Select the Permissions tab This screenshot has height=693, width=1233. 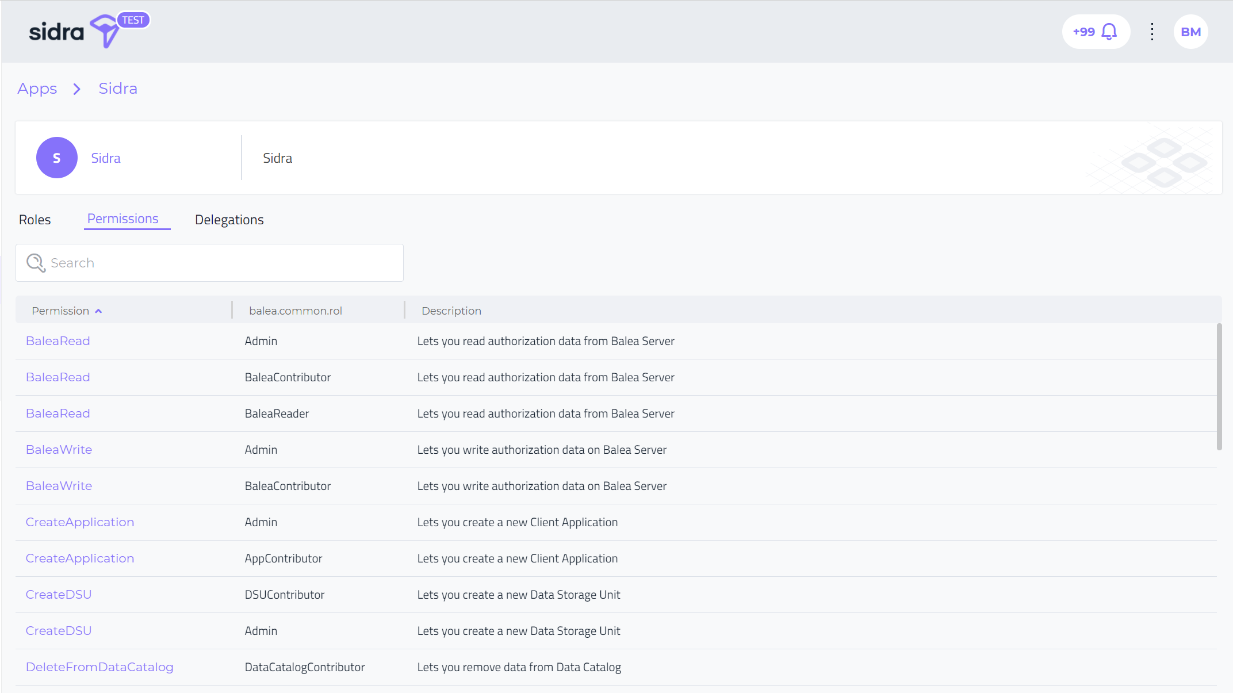pyautogui.click(x=122, y=219)
